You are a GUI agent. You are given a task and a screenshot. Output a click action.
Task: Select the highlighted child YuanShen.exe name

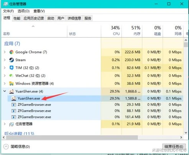[29, 98]
